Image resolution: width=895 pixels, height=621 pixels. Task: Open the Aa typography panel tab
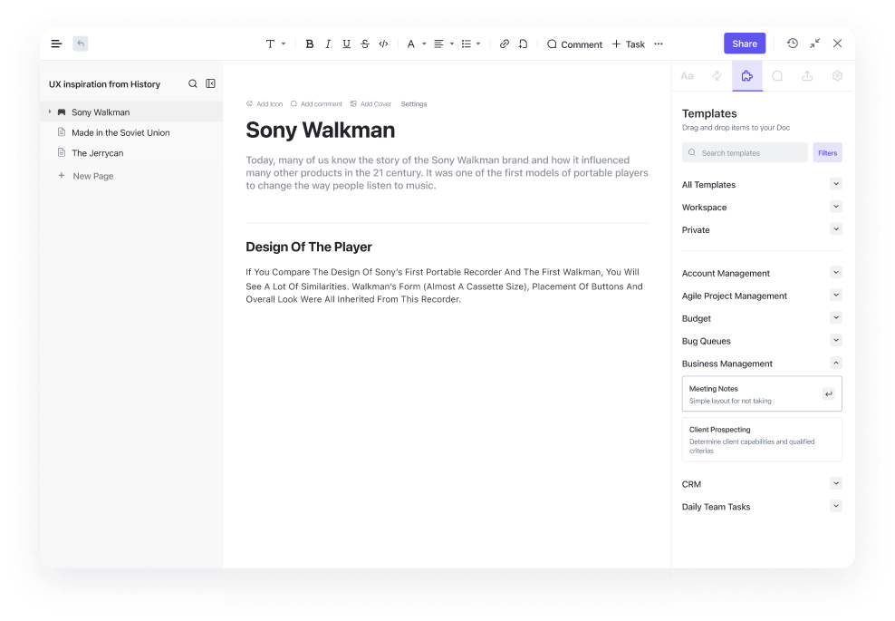[688, 76]
